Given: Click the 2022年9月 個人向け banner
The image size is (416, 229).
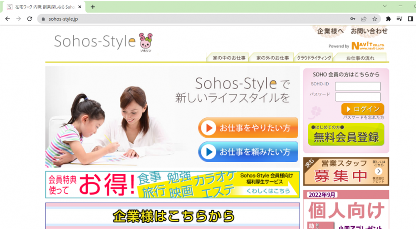Looking at the screenshot, I should (346, 210).
